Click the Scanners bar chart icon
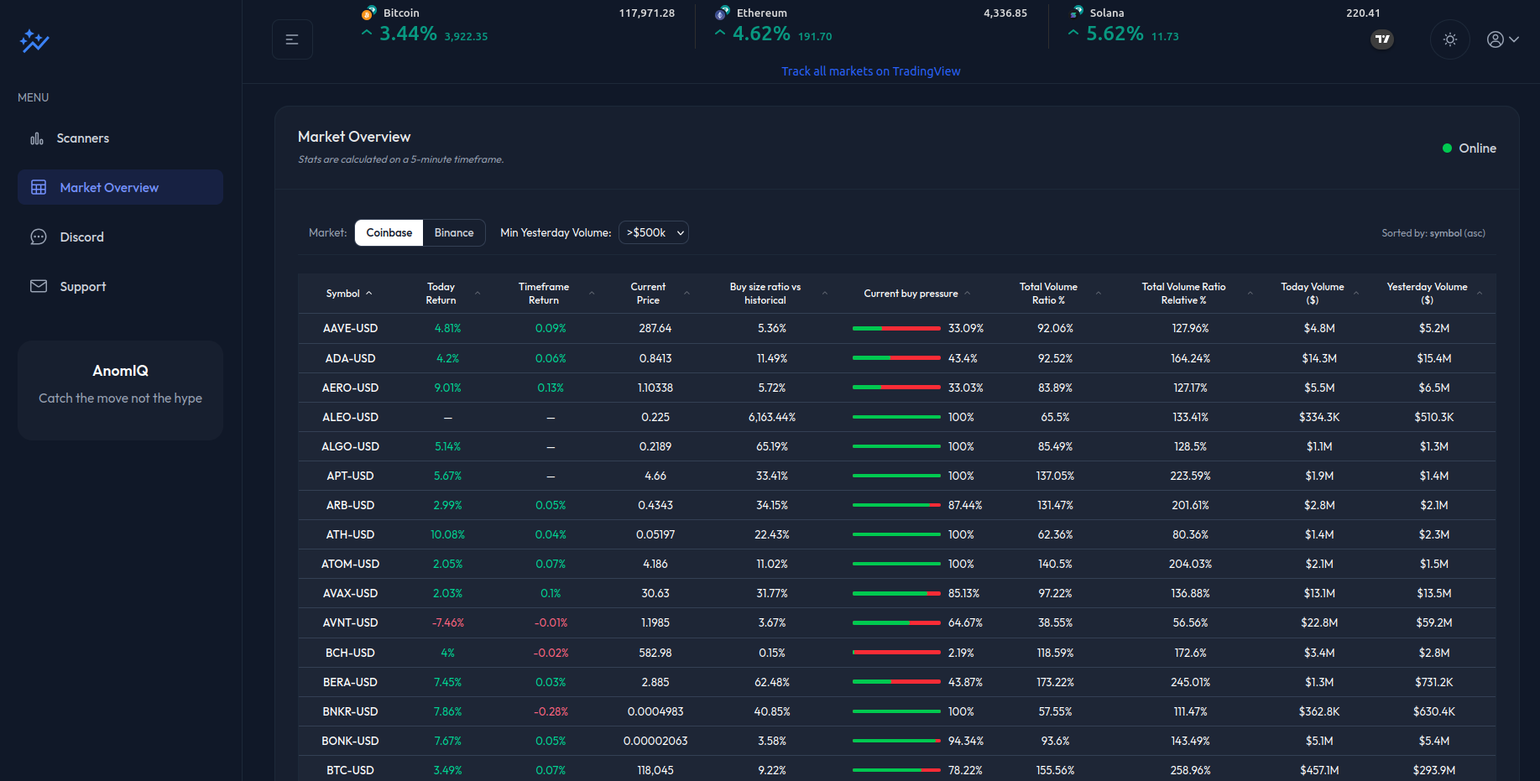This screenshot has width=1540, height=781. click(x=37, y=138)
